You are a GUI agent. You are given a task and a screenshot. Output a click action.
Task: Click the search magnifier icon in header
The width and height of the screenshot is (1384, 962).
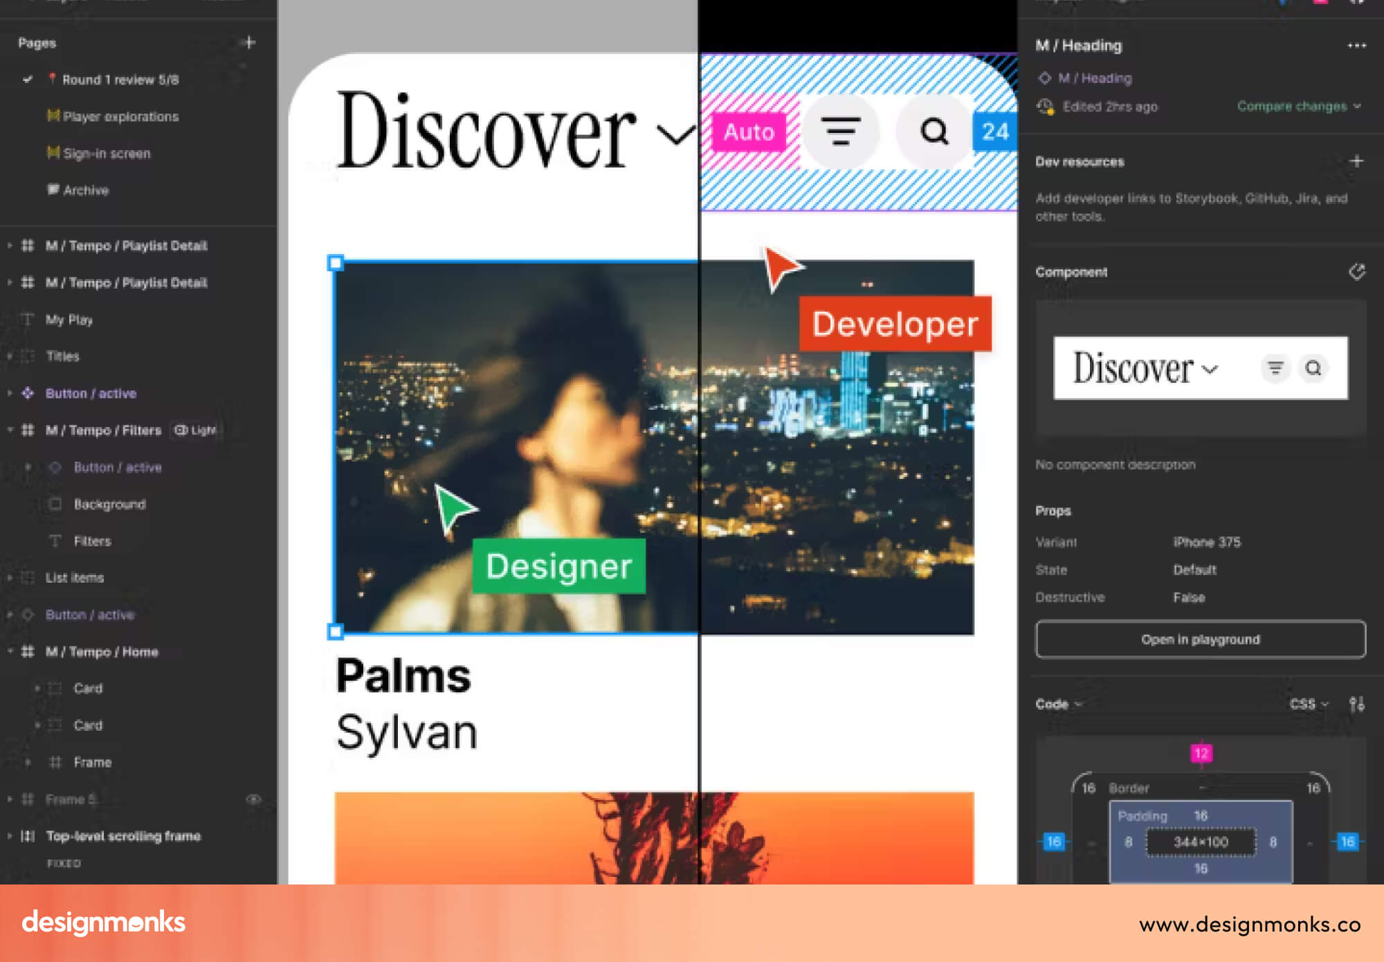[934, 131]
